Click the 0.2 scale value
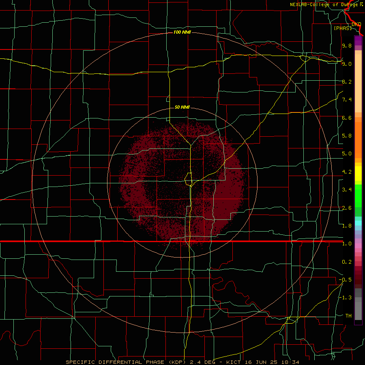Screen dimensions: 365x365 click(347, 262)
